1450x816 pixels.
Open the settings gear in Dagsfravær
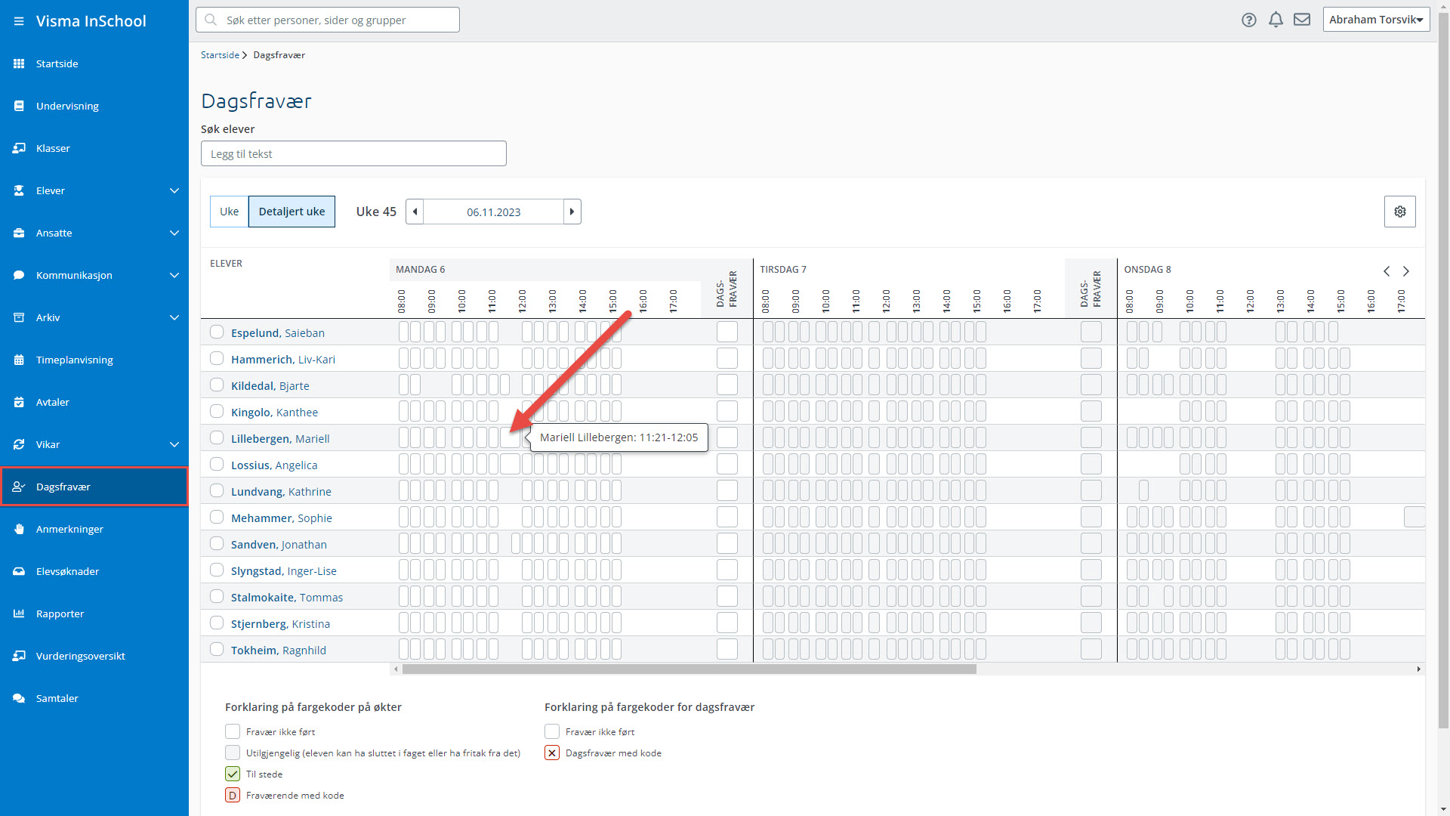pos(1400,212)
